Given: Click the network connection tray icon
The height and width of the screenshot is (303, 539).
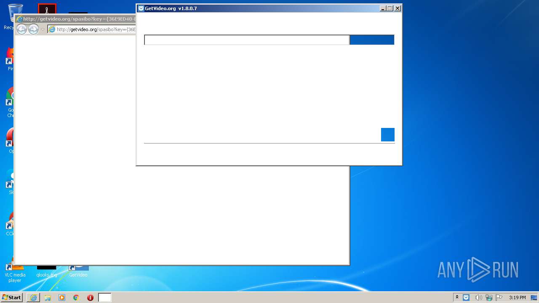Looking at the screenshot, I should (489, 298).
